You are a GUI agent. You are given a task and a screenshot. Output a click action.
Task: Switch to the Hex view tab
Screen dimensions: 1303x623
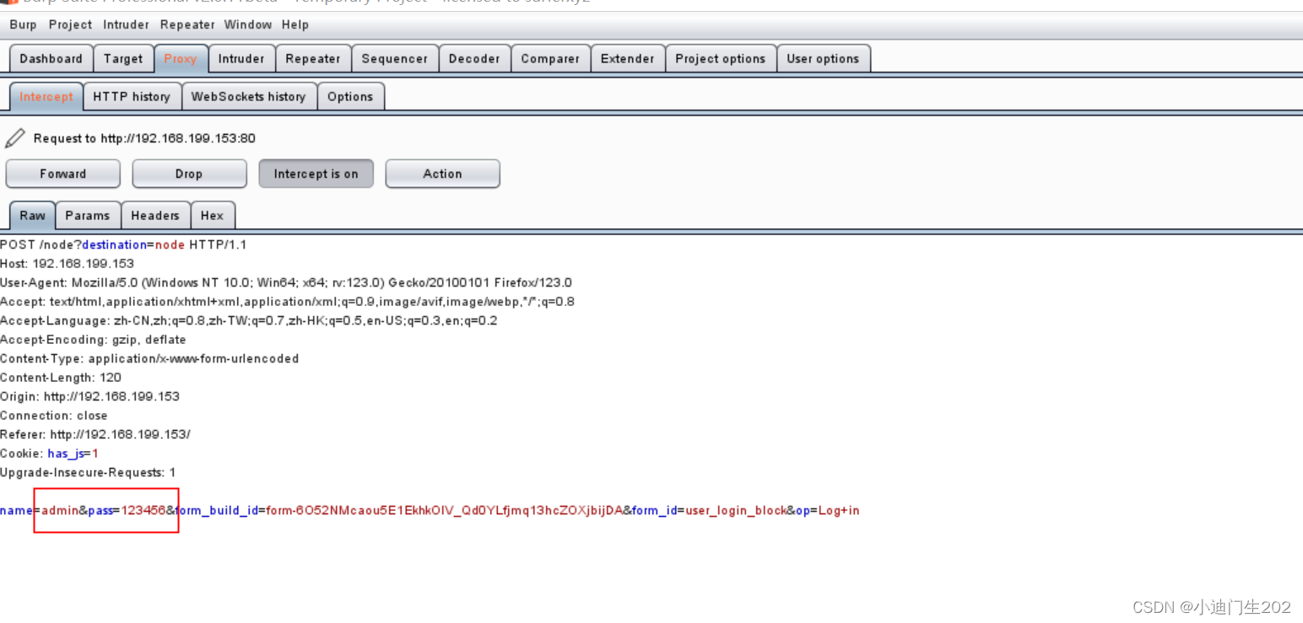click(213, 216)
